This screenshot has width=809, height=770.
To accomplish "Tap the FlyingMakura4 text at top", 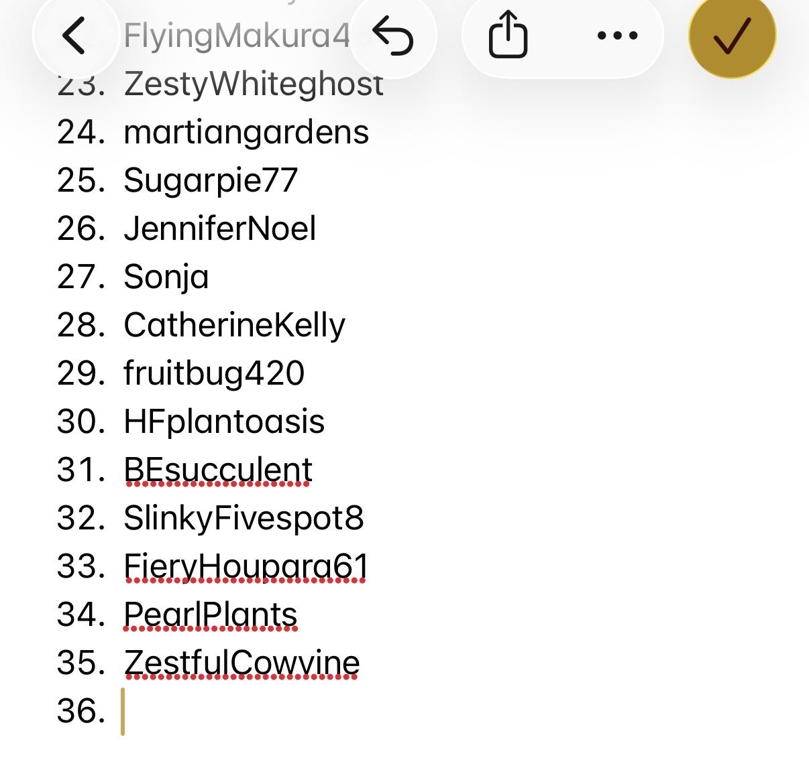I will [x=236, y=36].
